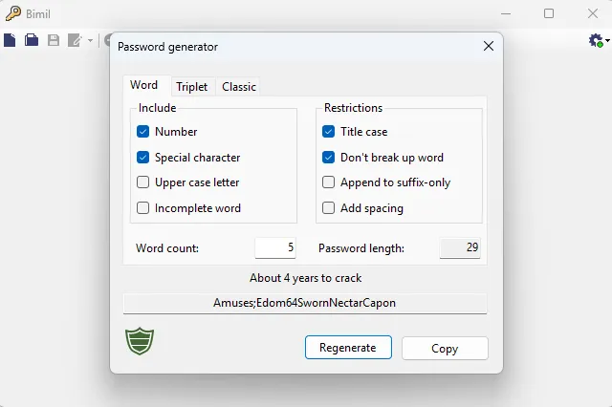Click the settings gear icon in the toolbar
The height and width of the screenshot is (407, 612).
pyautogui.click(x=596, y=40)
